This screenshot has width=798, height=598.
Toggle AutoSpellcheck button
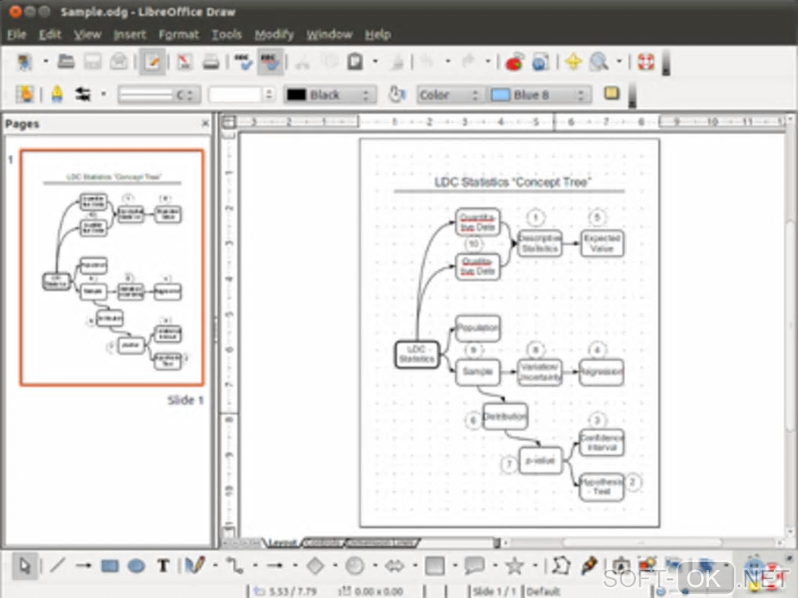[270, 62]
